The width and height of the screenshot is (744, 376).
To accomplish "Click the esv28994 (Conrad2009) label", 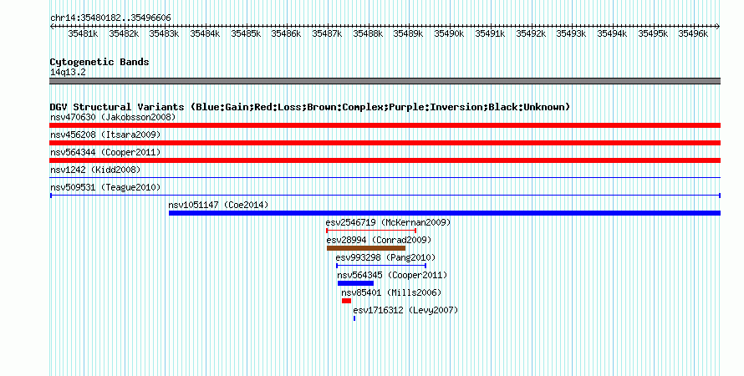I will (x=379, y=240).
